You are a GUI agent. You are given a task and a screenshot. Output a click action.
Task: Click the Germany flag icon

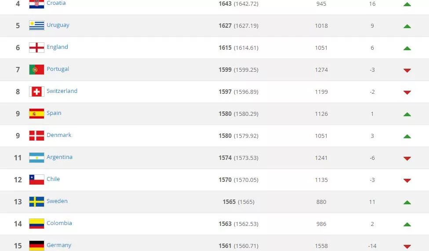36,245
